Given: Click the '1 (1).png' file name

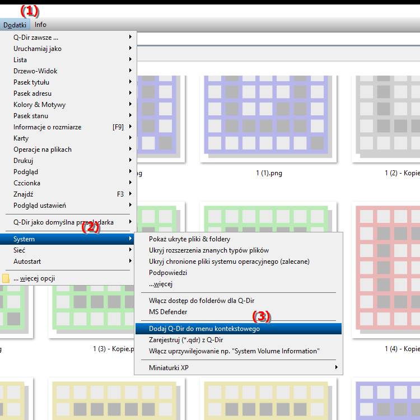Looking at the screenshot, I should point(269,173).
